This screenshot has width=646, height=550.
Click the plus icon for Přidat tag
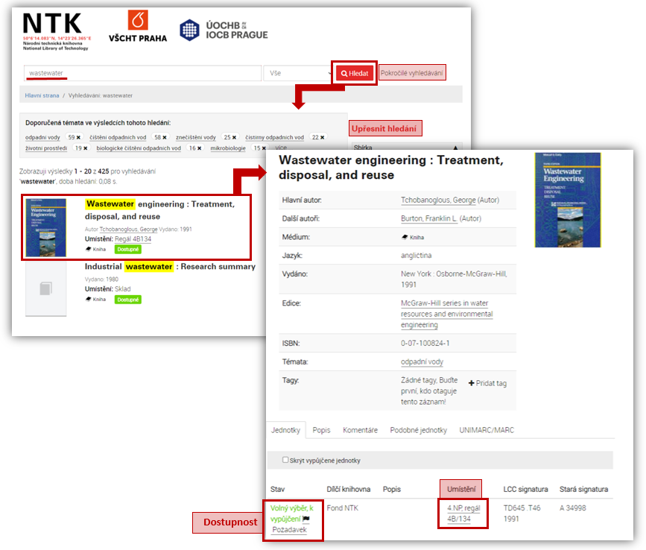[x=472, y=383]
